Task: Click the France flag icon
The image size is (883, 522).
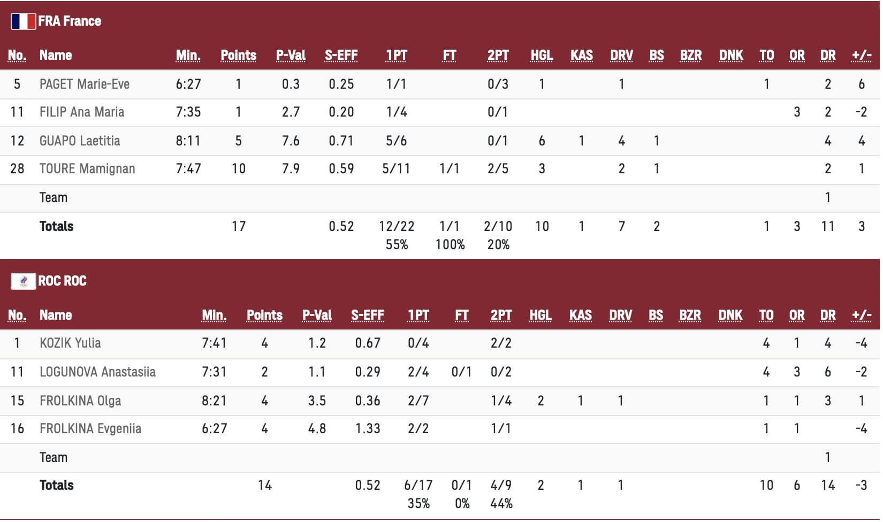Action: coord(23,21)
